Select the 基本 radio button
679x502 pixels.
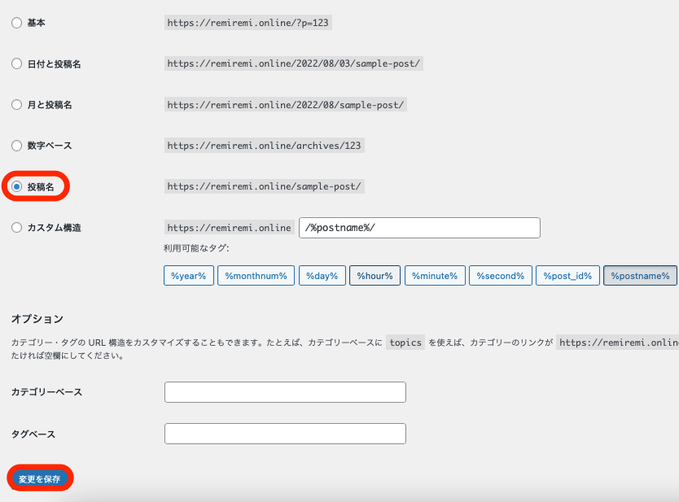point(16,23)
